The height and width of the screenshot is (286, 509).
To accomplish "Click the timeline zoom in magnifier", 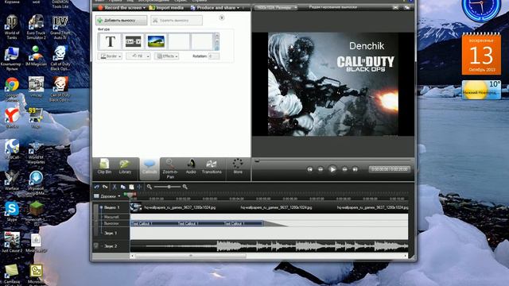I will 185,187.
